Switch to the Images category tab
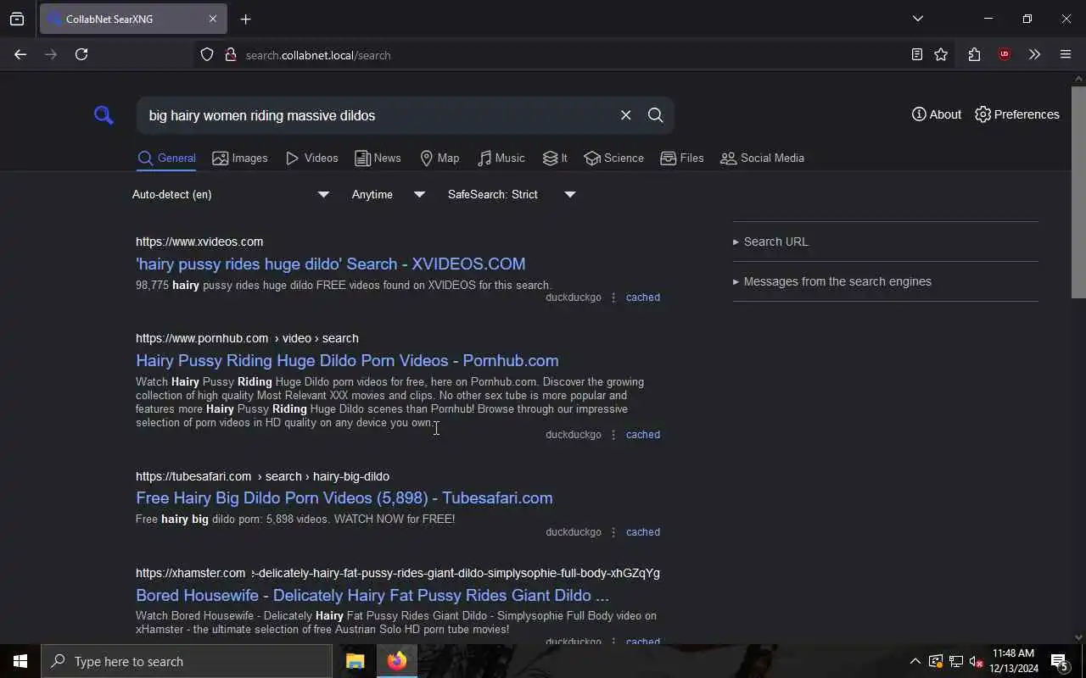Viewport: 1086px width, 678px height. pyautogui.click(x=240, y=158)
